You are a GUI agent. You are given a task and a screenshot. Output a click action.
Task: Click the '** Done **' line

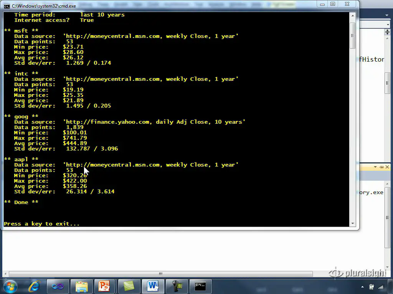coord(21,202)
